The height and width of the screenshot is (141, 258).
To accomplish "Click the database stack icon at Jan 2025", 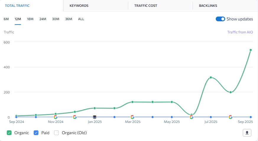I will [95, 117].
